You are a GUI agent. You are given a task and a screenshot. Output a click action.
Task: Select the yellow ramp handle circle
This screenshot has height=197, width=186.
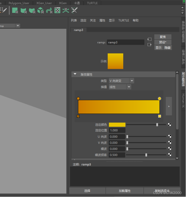(159, 99)
